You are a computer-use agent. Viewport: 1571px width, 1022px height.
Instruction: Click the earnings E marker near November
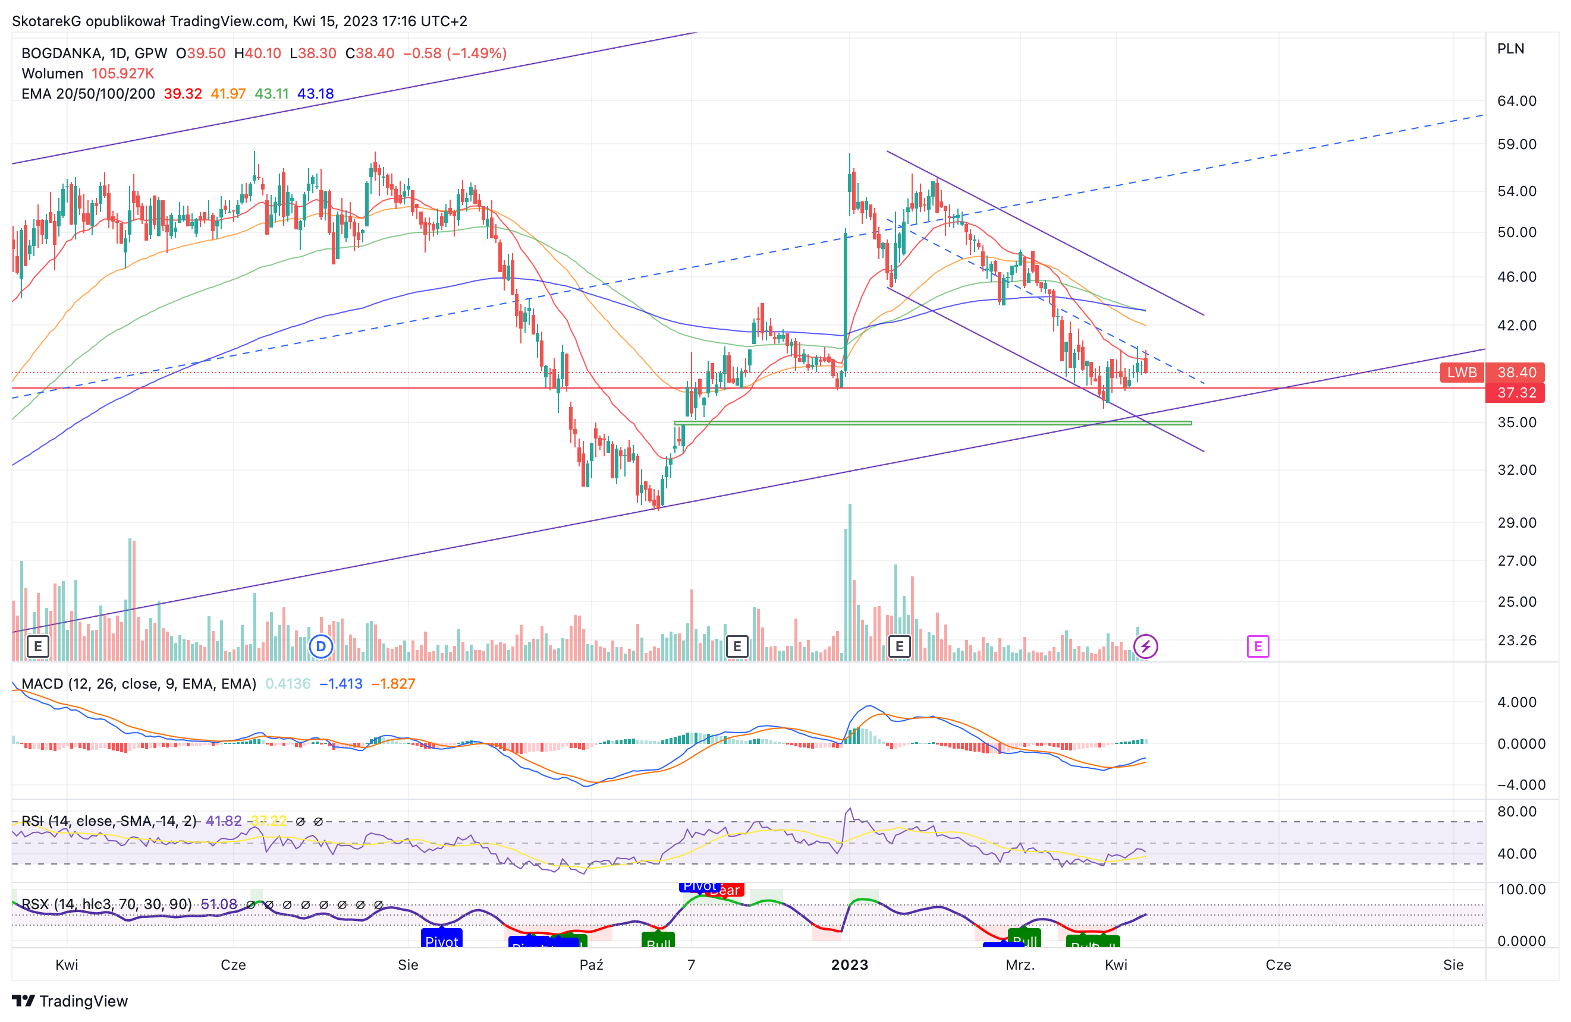tap(737, 646)
